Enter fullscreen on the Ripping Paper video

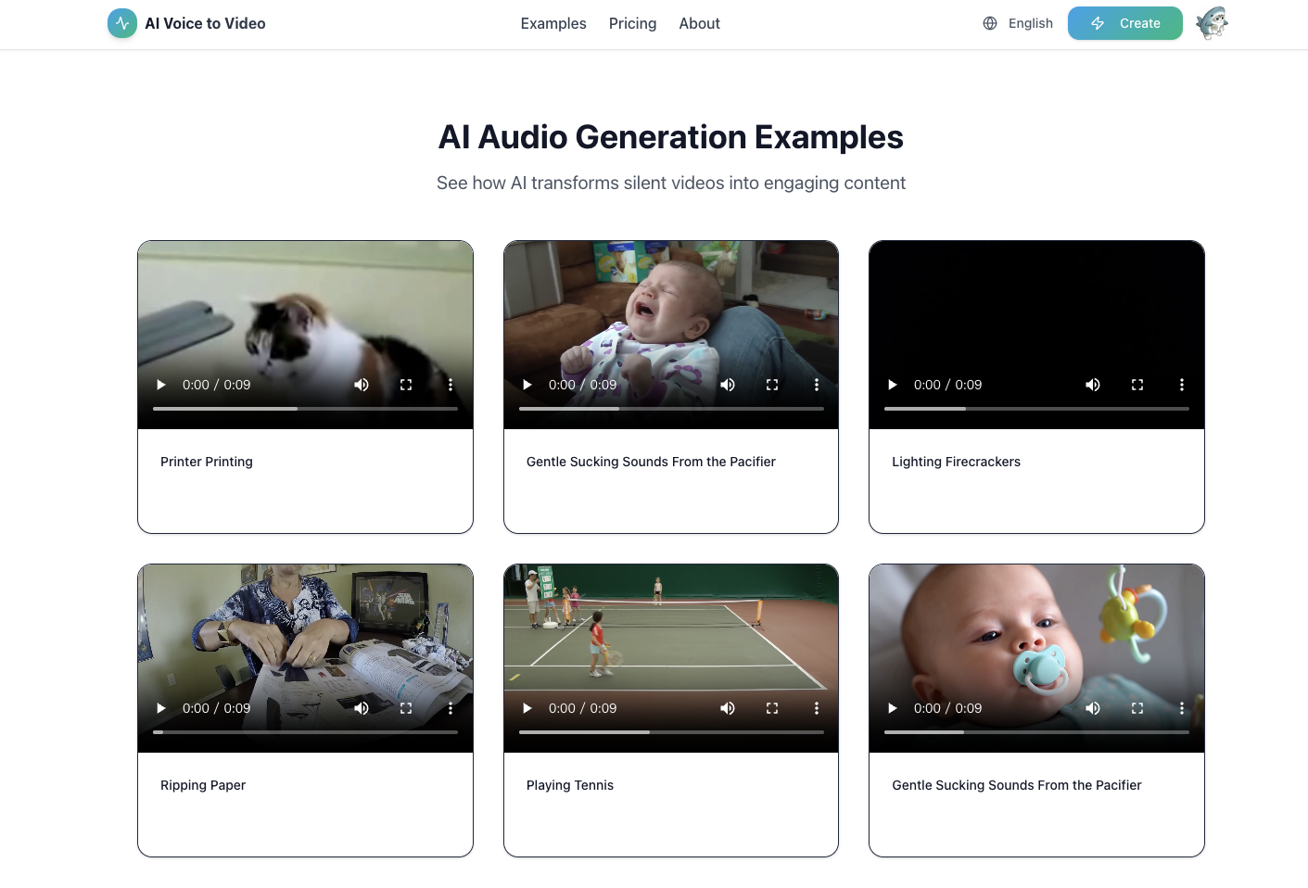(406, 707)
